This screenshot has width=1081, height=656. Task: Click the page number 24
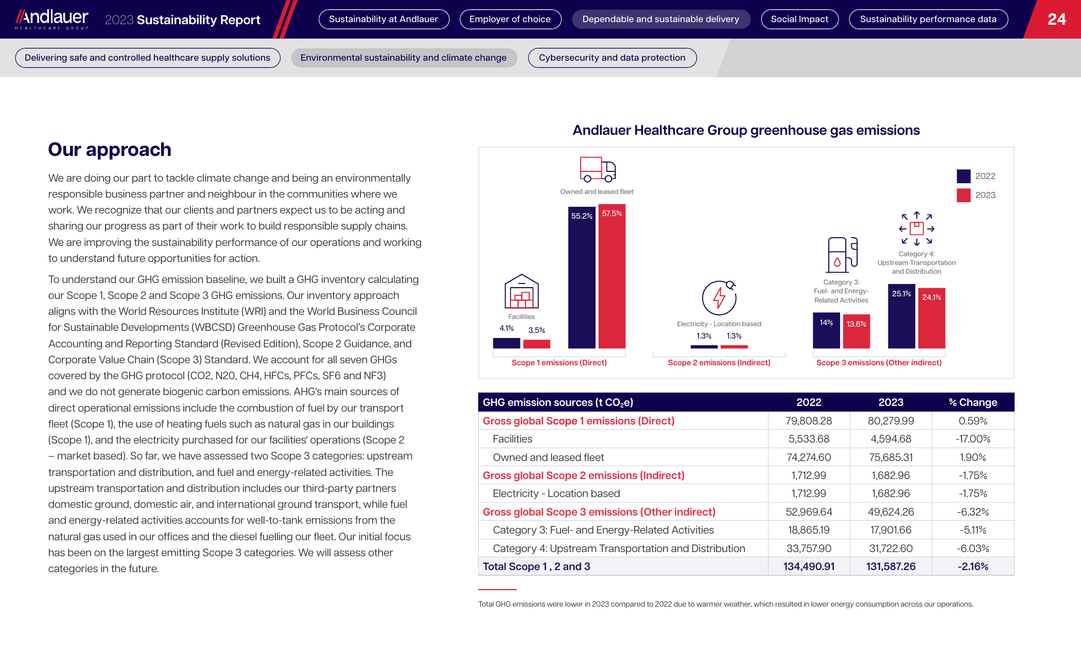coord(1057,20)
